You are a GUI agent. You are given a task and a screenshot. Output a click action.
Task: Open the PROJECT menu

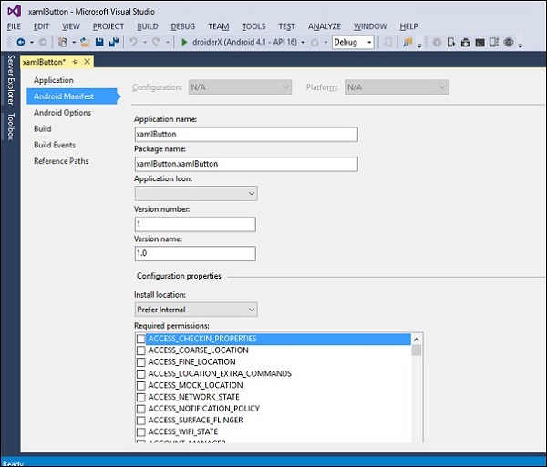coord(108,26)
